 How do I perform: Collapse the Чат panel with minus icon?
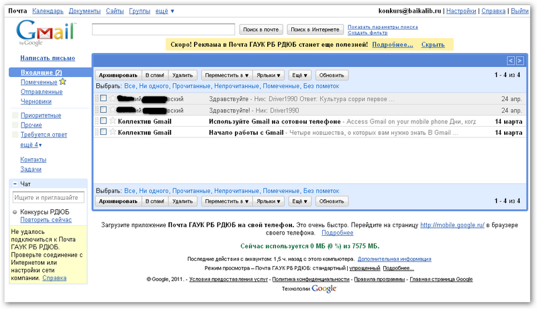point(15,184)
